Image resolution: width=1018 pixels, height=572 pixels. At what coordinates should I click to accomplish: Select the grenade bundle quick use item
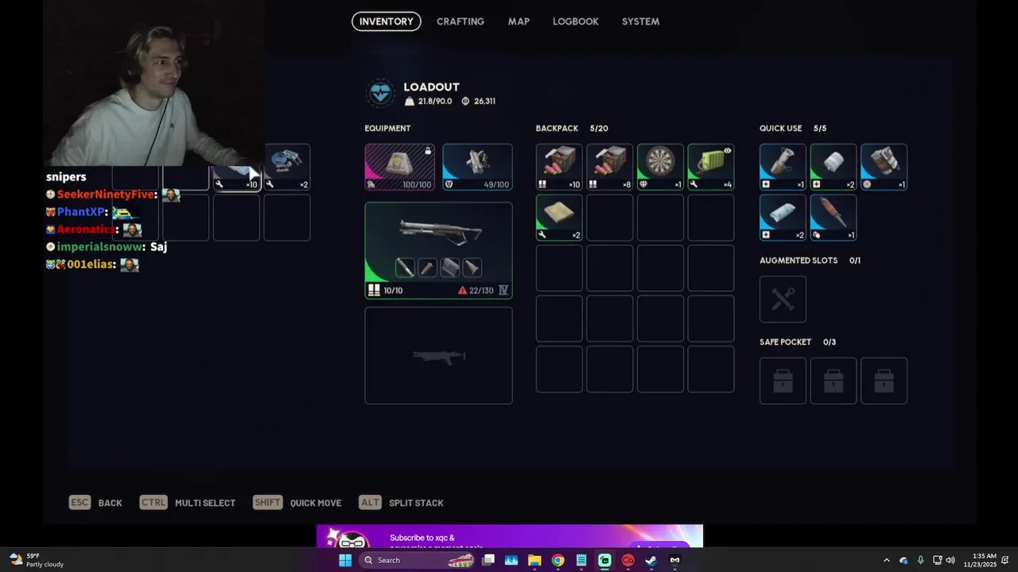tap(884, 167)
